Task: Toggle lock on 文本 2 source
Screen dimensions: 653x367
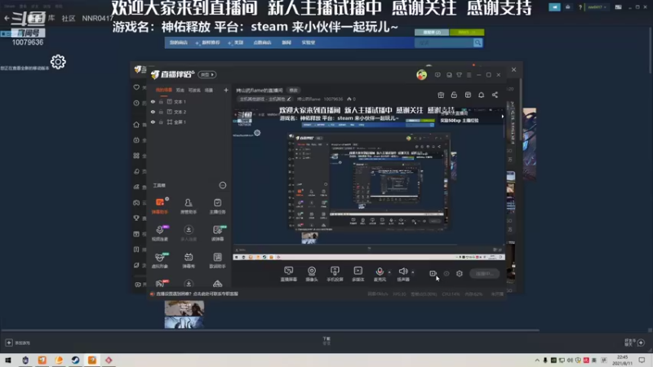Action: click(x=161, y=112)
